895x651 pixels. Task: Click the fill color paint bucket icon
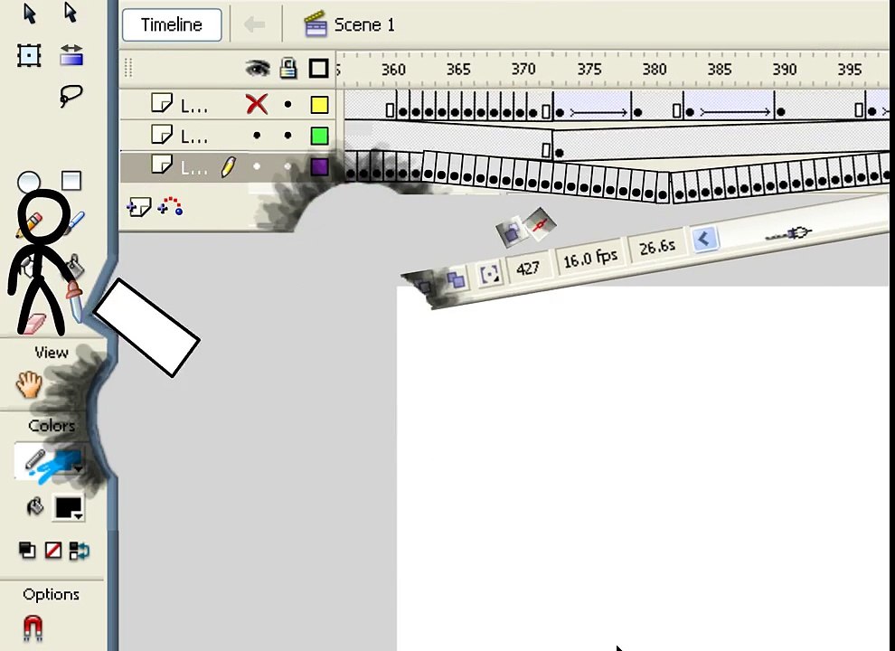(x=35, y=506)
